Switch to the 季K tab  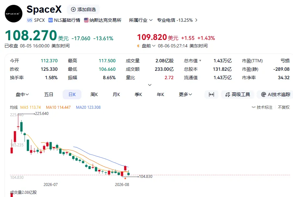point(138,94)
